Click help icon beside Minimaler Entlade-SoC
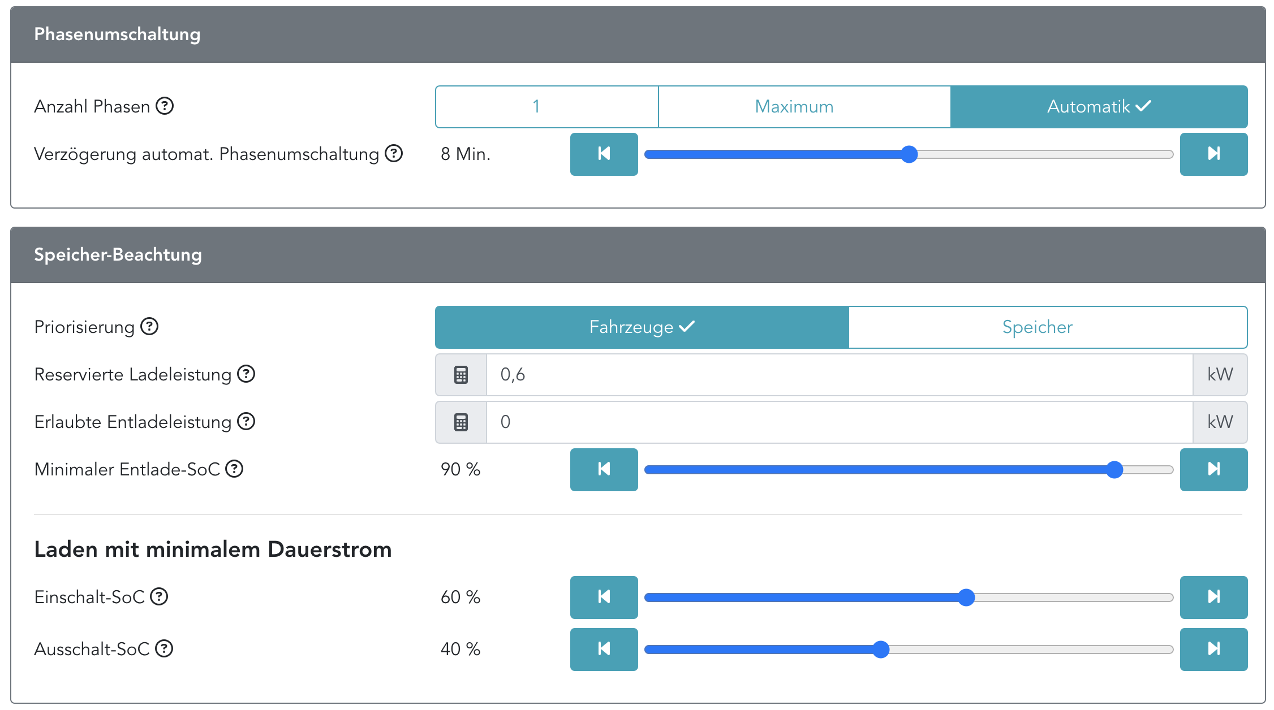 (x=234, y=469)
